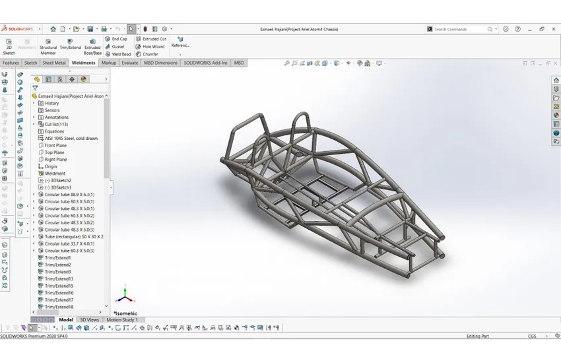This screenshot has width=561, height=363.
Task: Open PropertyManager tab
Action: click(48, 79)
